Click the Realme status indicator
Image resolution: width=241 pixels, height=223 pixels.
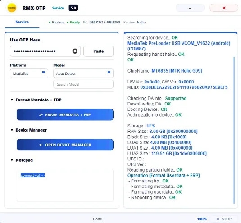pyautogui.click(x=57, y=22)
